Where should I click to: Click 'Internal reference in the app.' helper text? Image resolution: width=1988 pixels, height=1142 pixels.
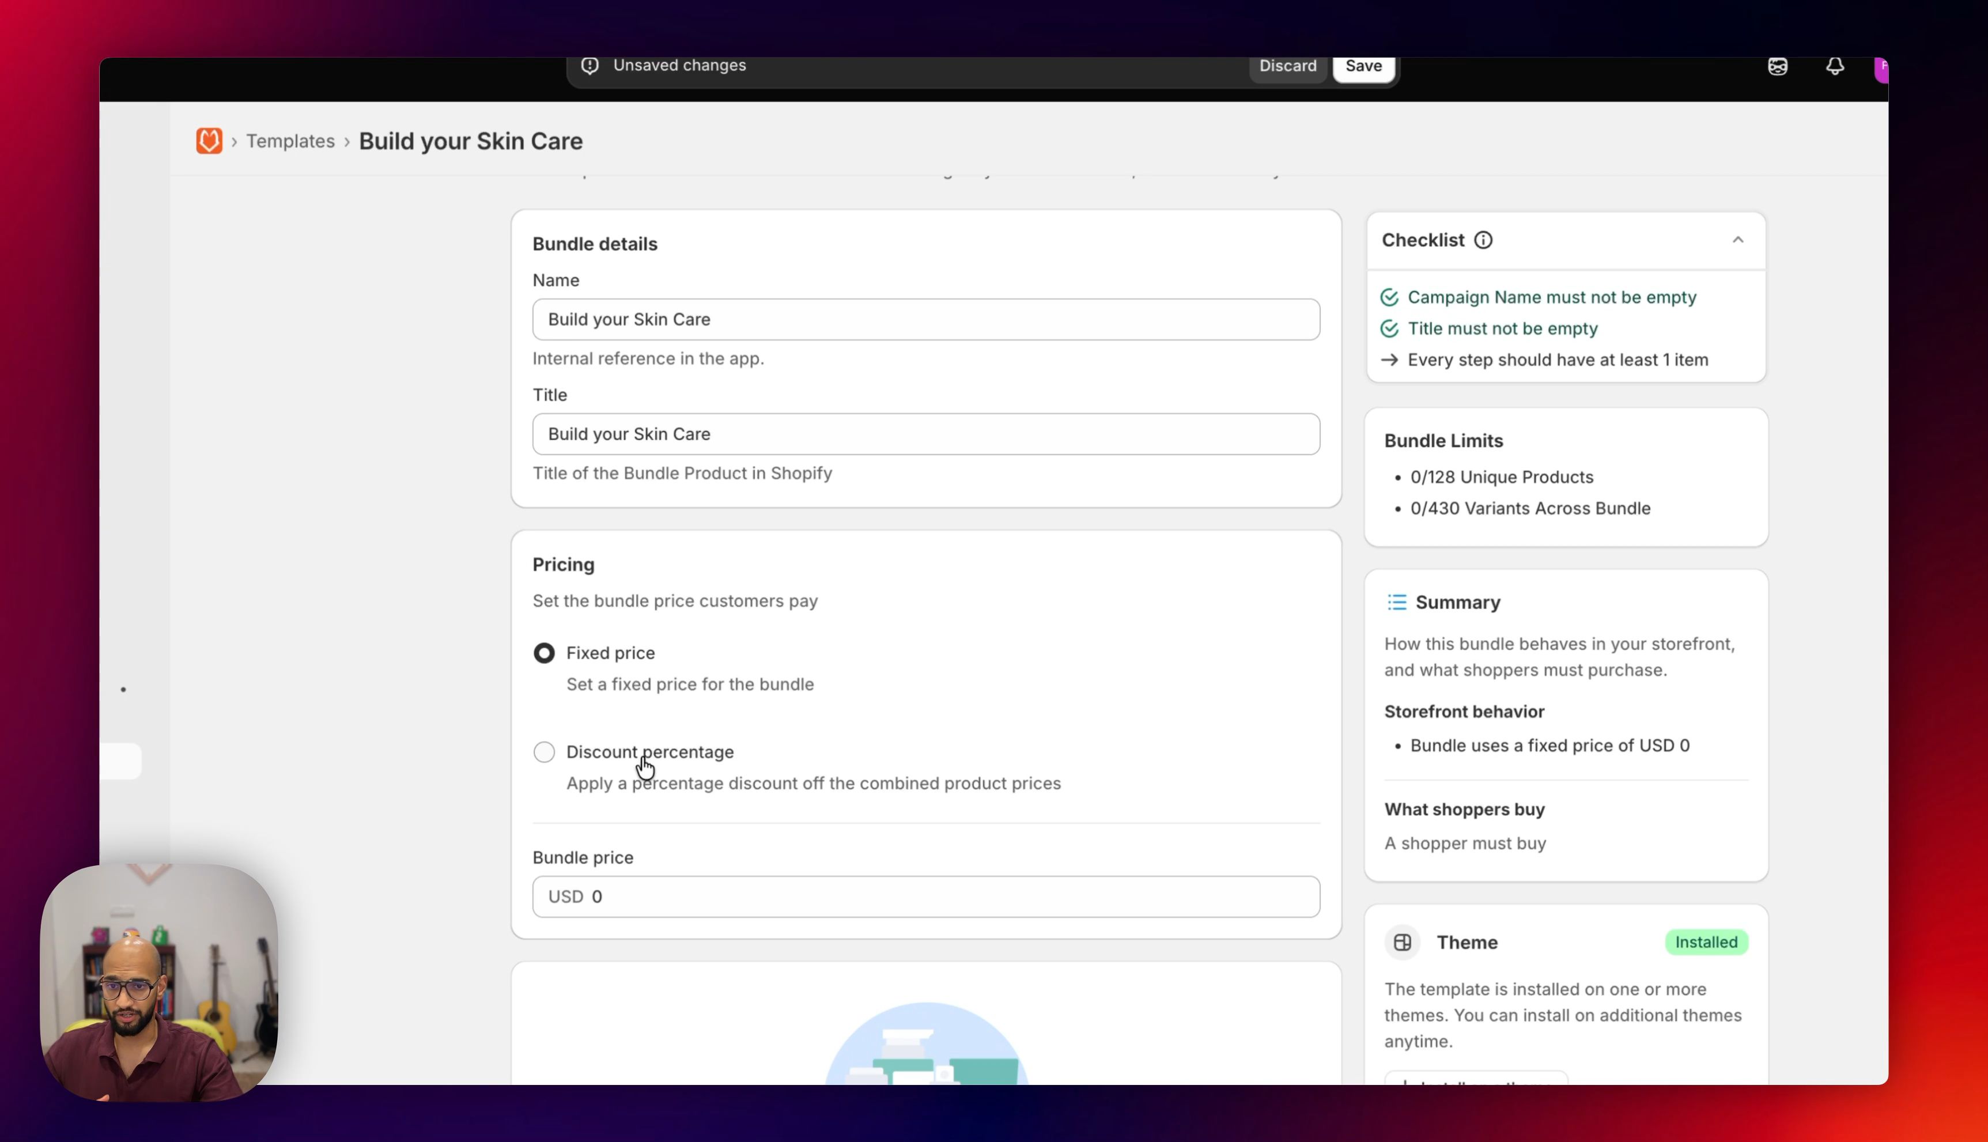[648, 358]
